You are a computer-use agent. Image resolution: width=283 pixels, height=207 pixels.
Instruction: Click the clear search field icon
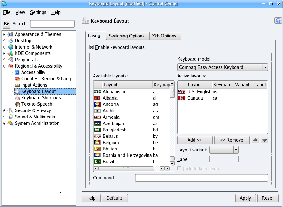(x=7, y=24)
